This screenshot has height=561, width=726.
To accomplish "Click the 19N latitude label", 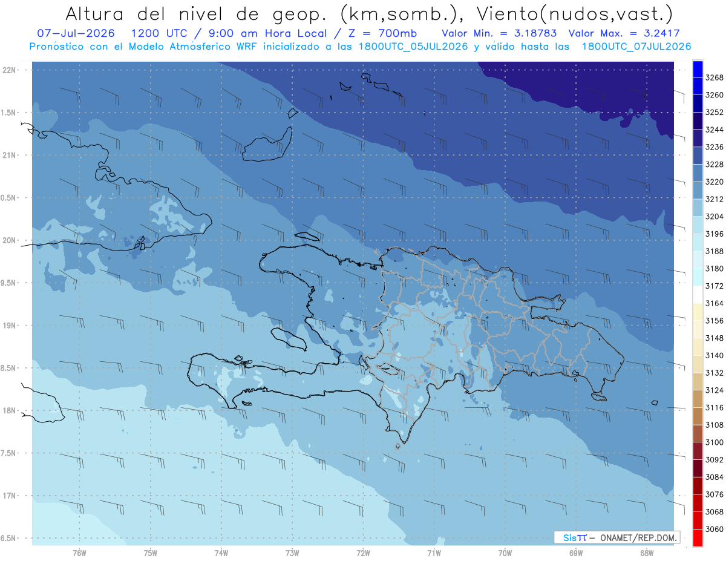I will click(9, 326).
